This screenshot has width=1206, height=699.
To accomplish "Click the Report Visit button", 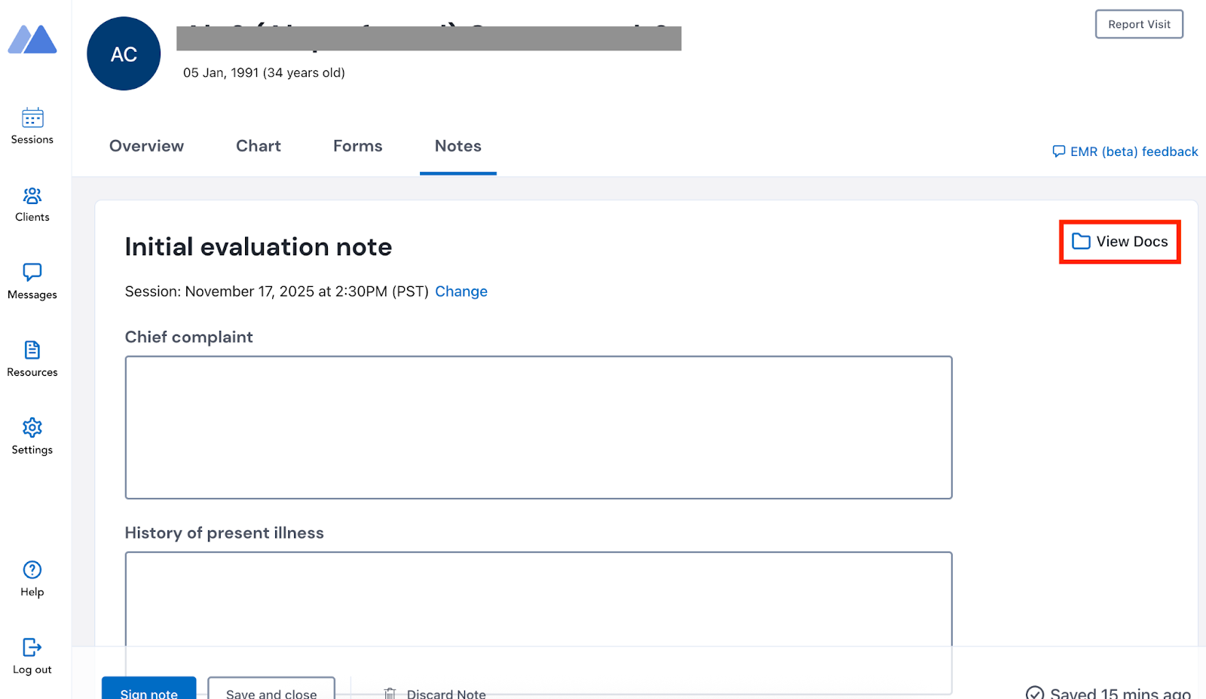I will [x=1138, y=24].
